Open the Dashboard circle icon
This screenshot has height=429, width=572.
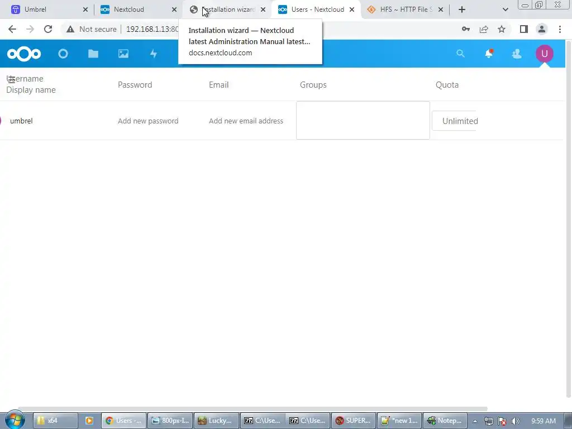tap(63, 54)
